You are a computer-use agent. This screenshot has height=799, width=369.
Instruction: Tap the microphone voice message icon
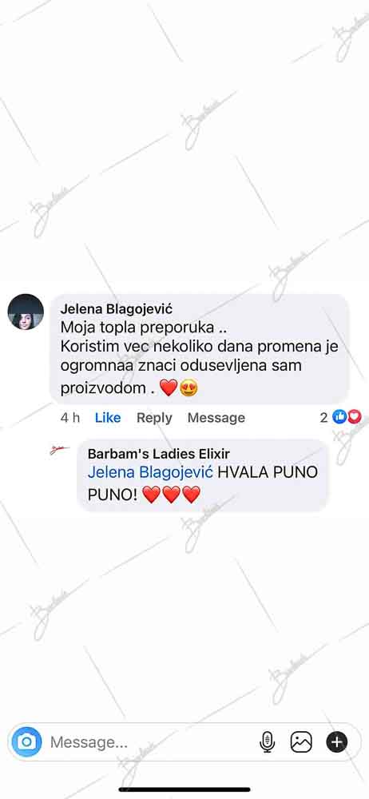(x=267, y=742)
